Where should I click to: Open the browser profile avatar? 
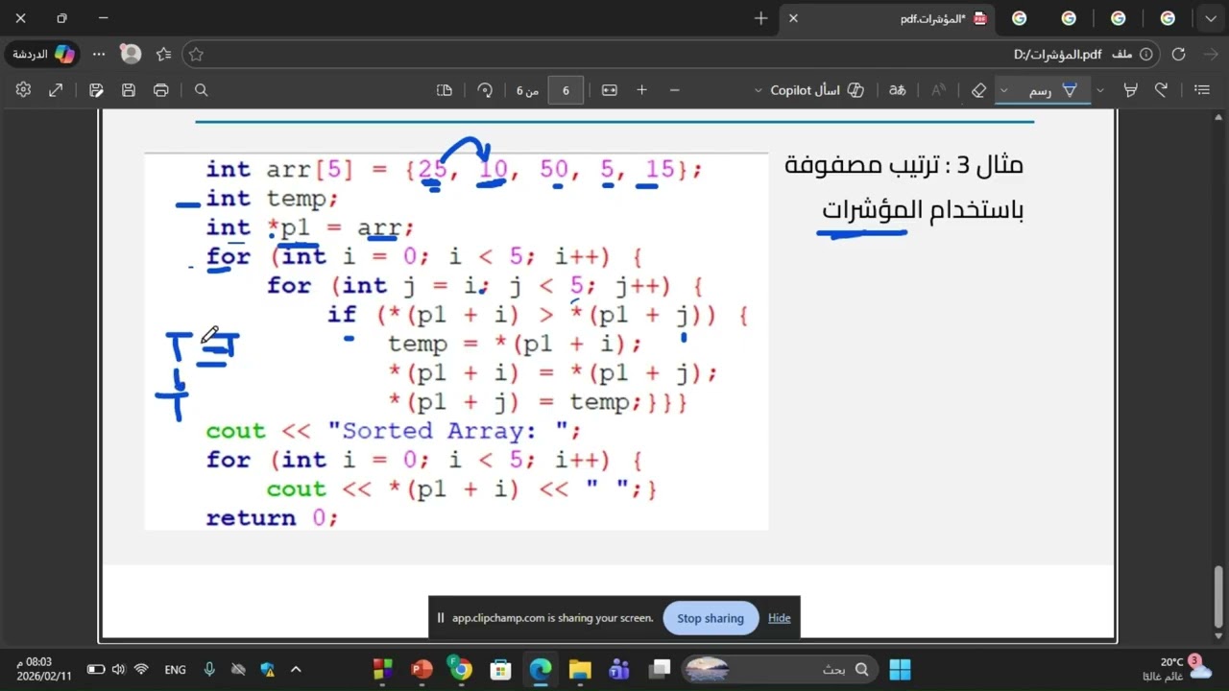[132, 55]
